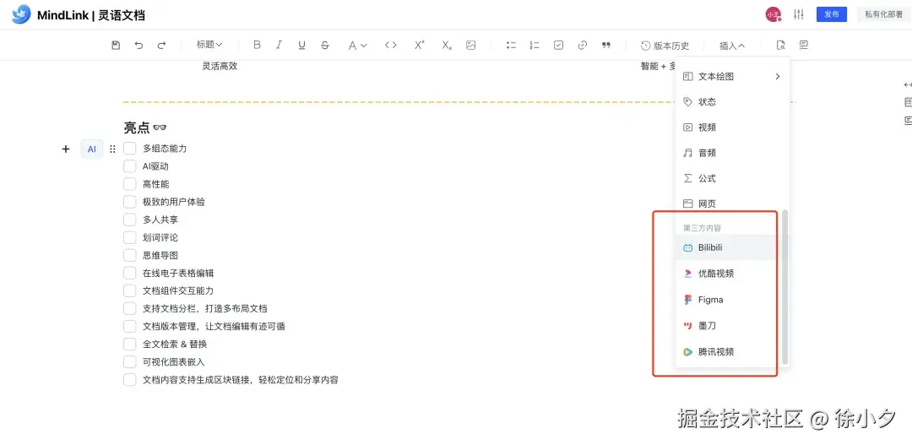This screenshot has height=445, width=912.
Task: Select 网页 from insert menu
Action: pyautogui.click(x=731, y=204)
